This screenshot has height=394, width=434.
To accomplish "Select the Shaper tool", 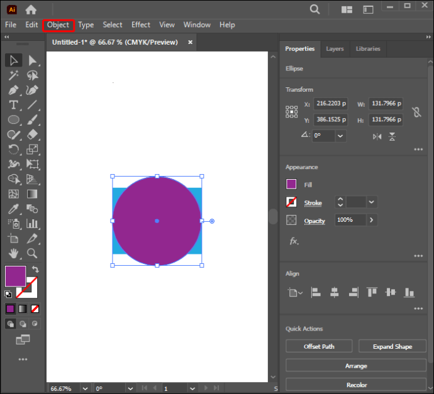I will click(x=13, y=134).
